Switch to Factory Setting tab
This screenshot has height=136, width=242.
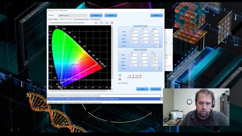tap(53, 19)
